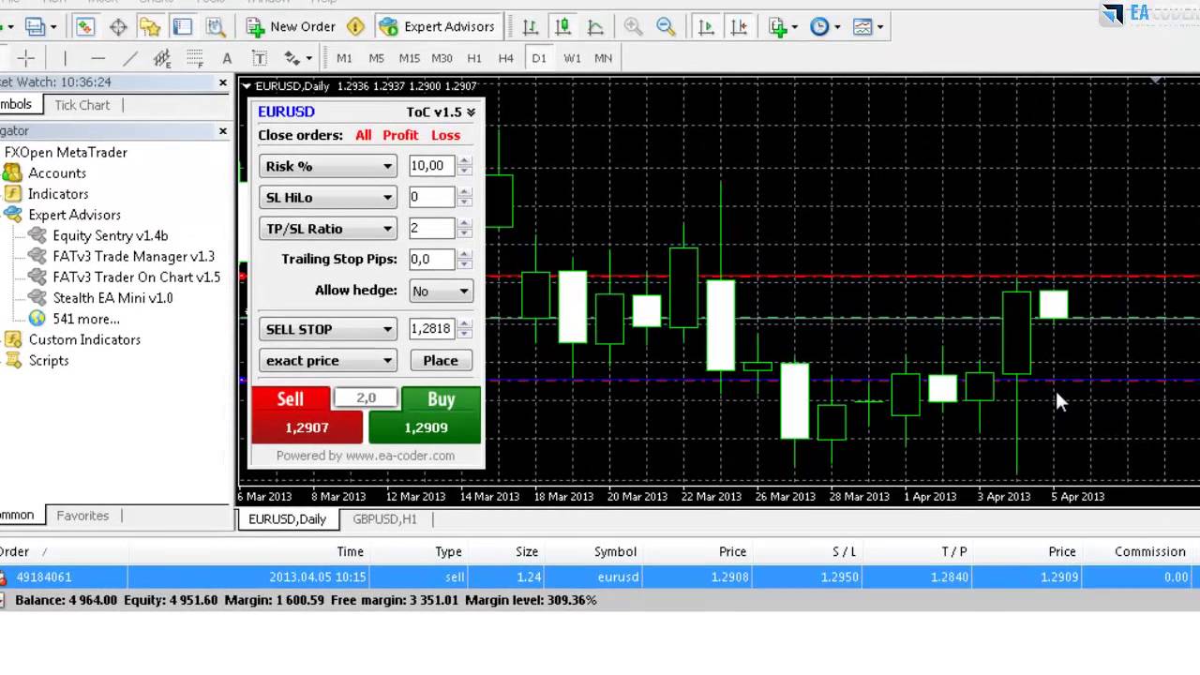The height and width of the screenshot is (675, 1200).
Task: Switch timeframe to H4
Action: (506, 58)
